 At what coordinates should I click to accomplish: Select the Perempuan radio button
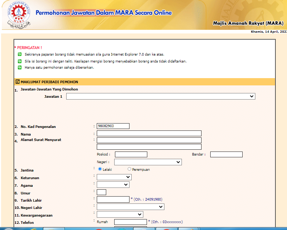point(129,169)
